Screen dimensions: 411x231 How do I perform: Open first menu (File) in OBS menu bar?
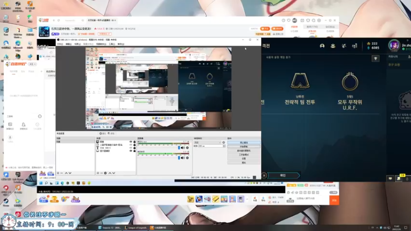coord(60,44)
